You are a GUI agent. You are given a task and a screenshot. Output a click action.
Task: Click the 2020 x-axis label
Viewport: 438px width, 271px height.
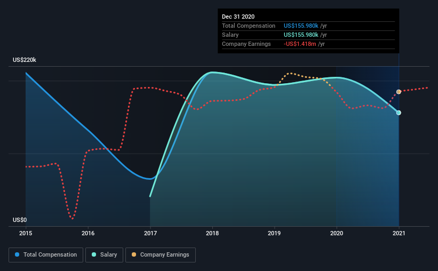337,233
